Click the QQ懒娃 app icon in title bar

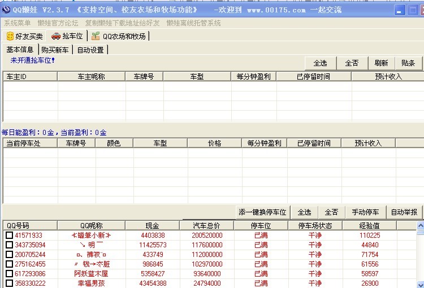click(x=6, y=10)
